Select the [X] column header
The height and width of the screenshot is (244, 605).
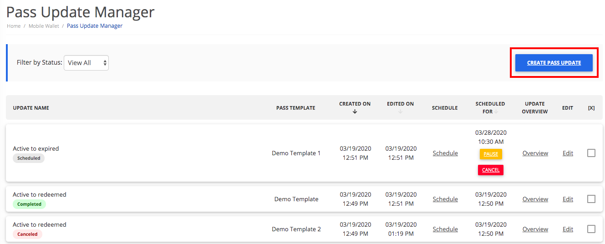[x=591, y=108]
